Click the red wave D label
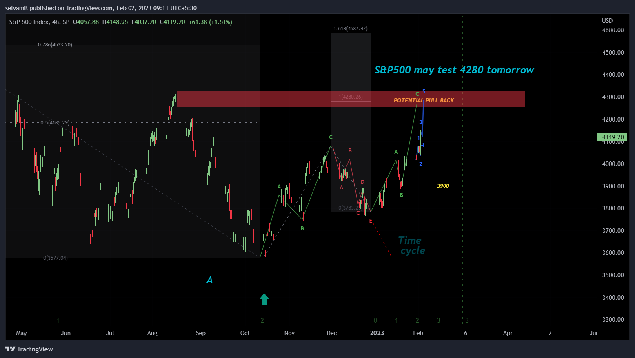Screen dimensions: 635x358 tap(362, 182)
